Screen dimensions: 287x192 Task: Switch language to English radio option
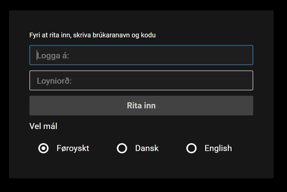pyautogui.click(x=191, y=148)
